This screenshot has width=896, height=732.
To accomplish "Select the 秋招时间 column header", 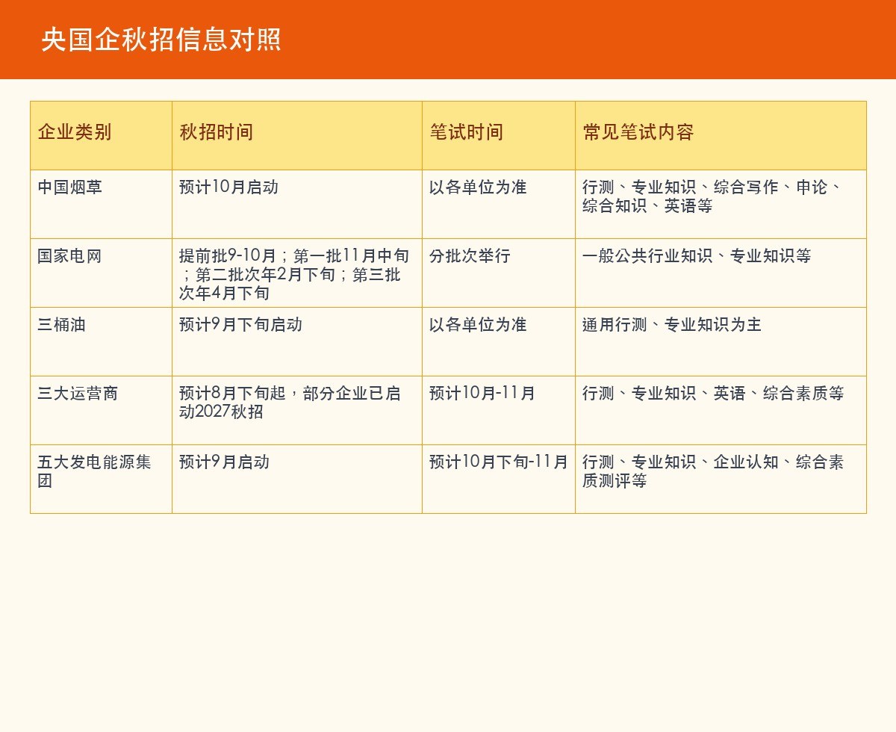I will click(x=297, y=135).
